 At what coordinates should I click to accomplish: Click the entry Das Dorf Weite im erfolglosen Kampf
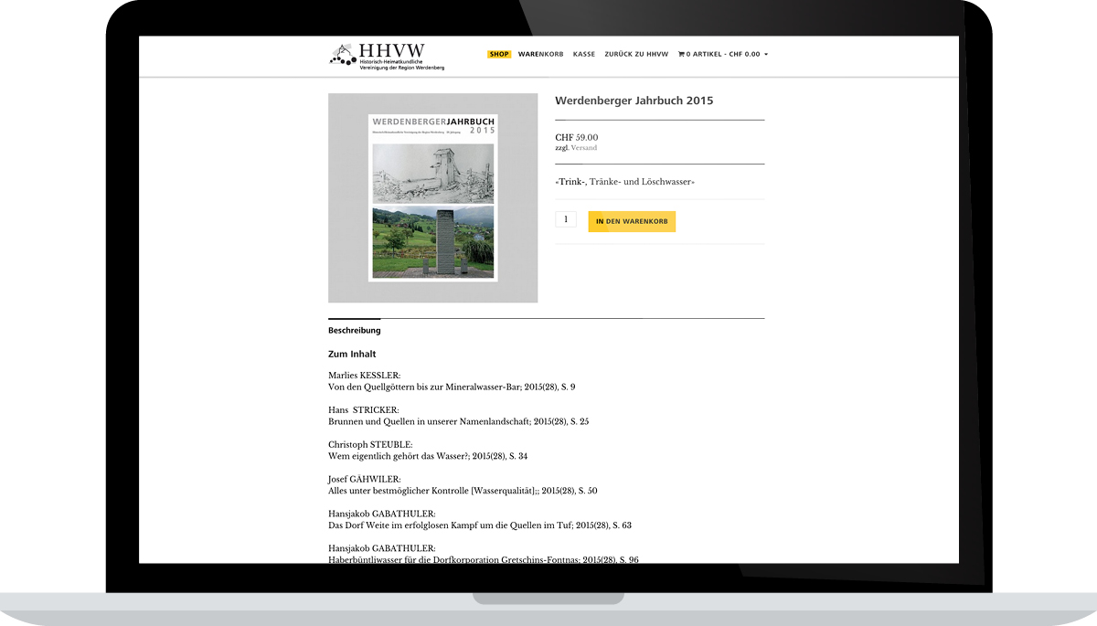[480, 525]
